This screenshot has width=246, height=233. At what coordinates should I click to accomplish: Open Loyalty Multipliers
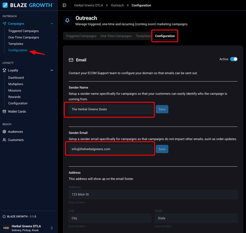16,84
